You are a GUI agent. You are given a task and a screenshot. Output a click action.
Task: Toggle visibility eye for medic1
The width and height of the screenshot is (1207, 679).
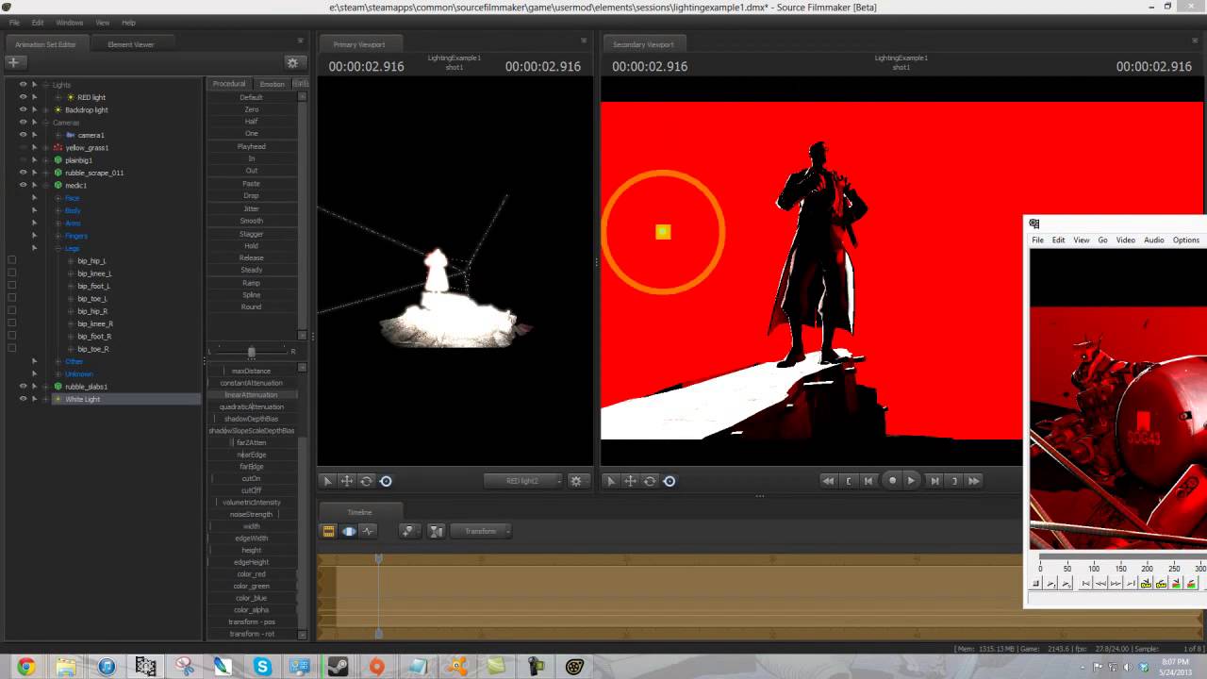pyautogui.click(x=23, y=185)
